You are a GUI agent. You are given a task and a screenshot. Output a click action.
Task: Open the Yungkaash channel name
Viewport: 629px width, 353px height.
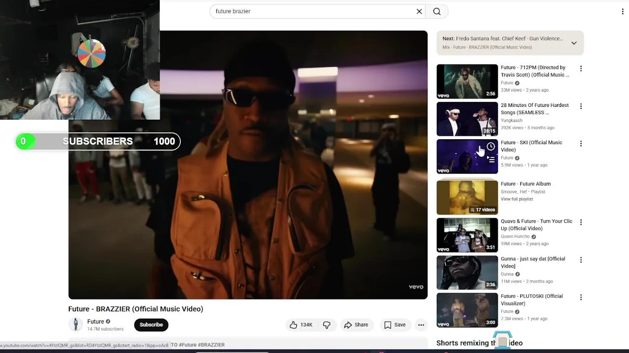(512, 120)
